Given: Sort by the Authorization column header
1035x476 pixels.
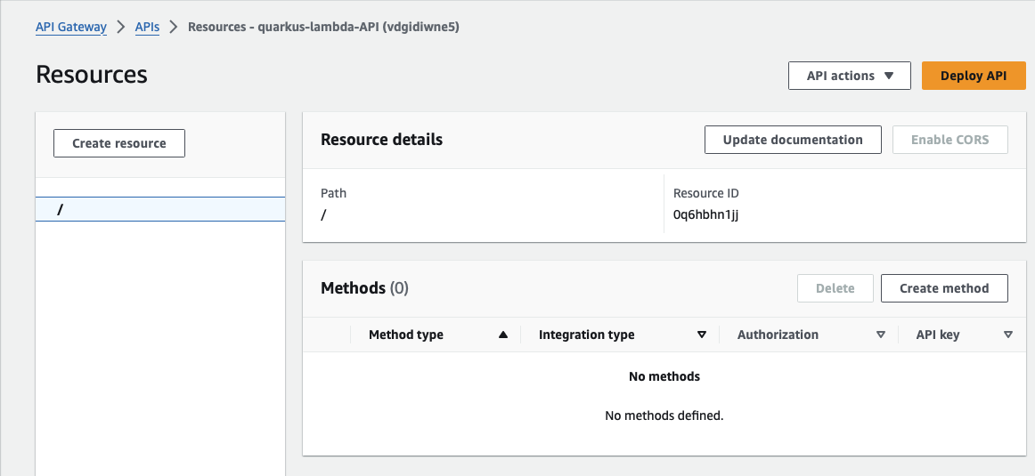Looking at the screenshot, I should pyautogui.click(x=778, y=335).
